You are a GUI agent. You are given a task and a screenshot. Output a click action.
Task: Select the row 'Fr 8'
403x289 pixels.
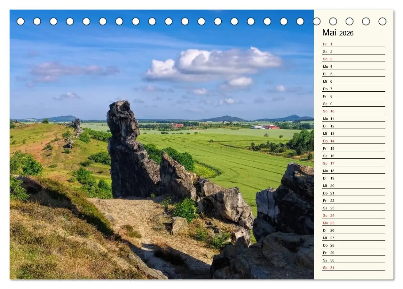(354, 96)
